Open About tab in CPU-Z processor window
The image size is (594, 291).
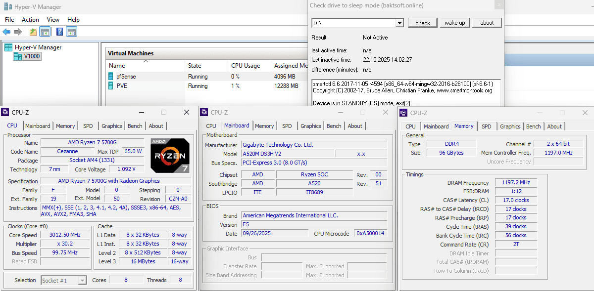tap(156, 126)
